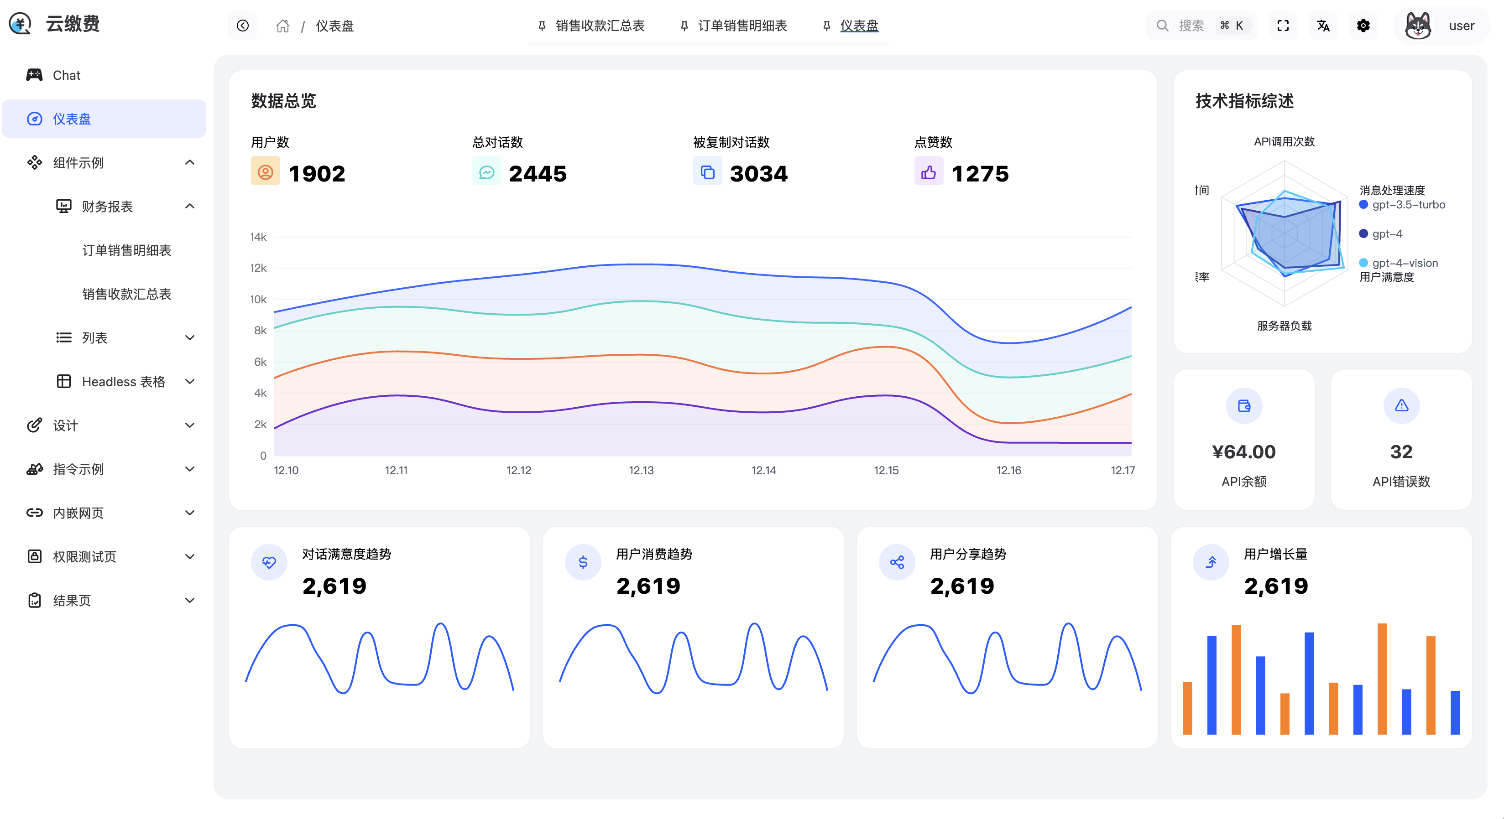Open 订单销售明细表 in the sidebar

coord(126,250)
